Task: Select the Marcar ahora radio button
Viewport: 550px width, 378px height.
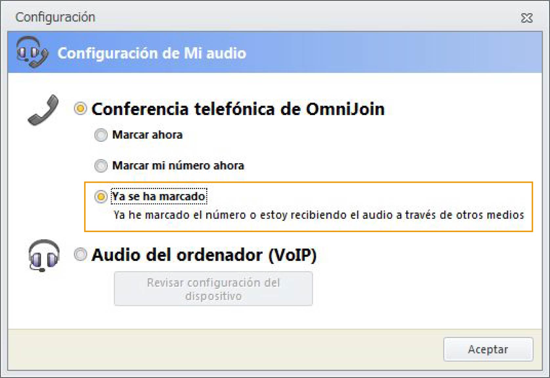Action: tap(101, 135)
